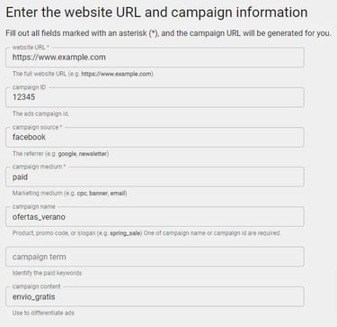Image resolution: width=337 pixels, height=327 pixels.
Task: Click the instruction text about asterisk fields
Action: coord(168,33)
